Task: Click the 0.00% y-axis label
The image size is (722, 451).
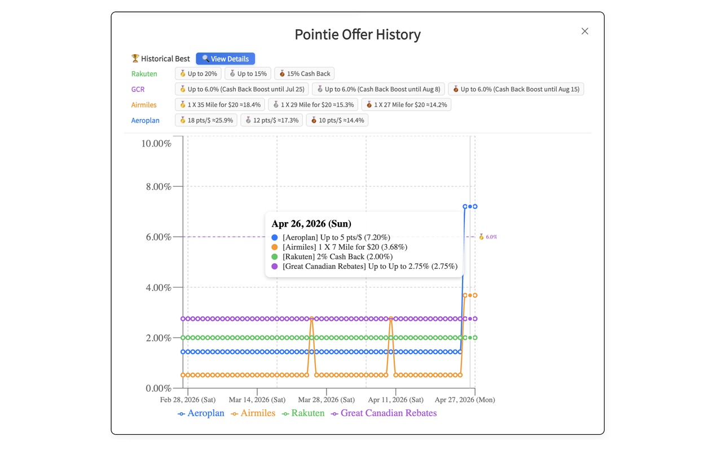Action: pos(159,388)
